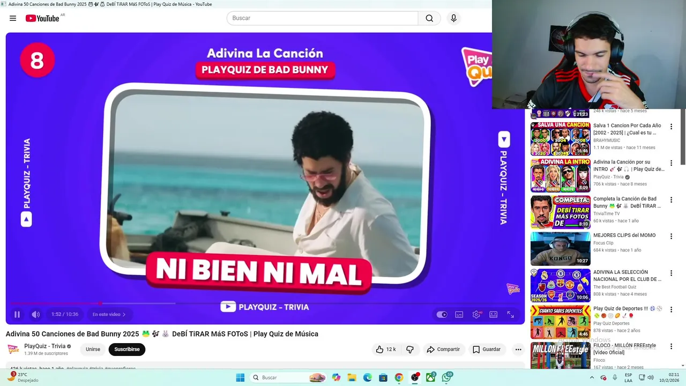This screenshot has height=386, width=686.
Task: Open the Windows Start menu
Action: point(240,377)
